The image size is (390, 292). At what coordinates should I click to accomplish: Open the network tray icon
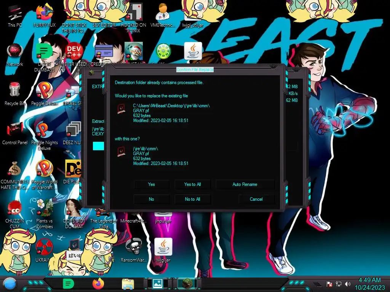(339, 284)
